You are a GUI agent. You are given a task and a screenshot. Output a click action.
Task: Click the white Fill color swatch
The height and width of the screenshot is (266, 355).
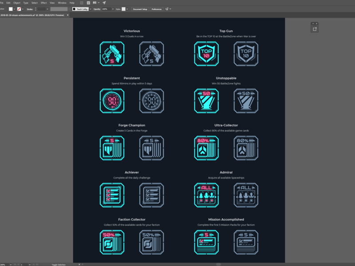(11, 9)
